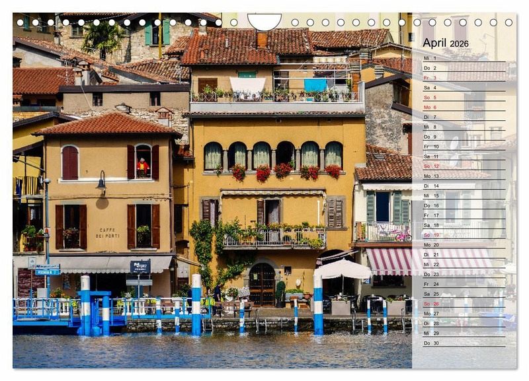Click the 'CAFFE DEI PORTI' building sign
Image resolution: width=529 pixels, height=381 pixels.
pos(107,233)
